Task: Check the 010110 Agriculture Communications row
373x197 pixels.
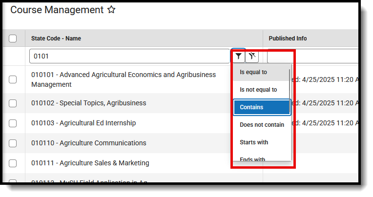Action: tap(13, 143)
